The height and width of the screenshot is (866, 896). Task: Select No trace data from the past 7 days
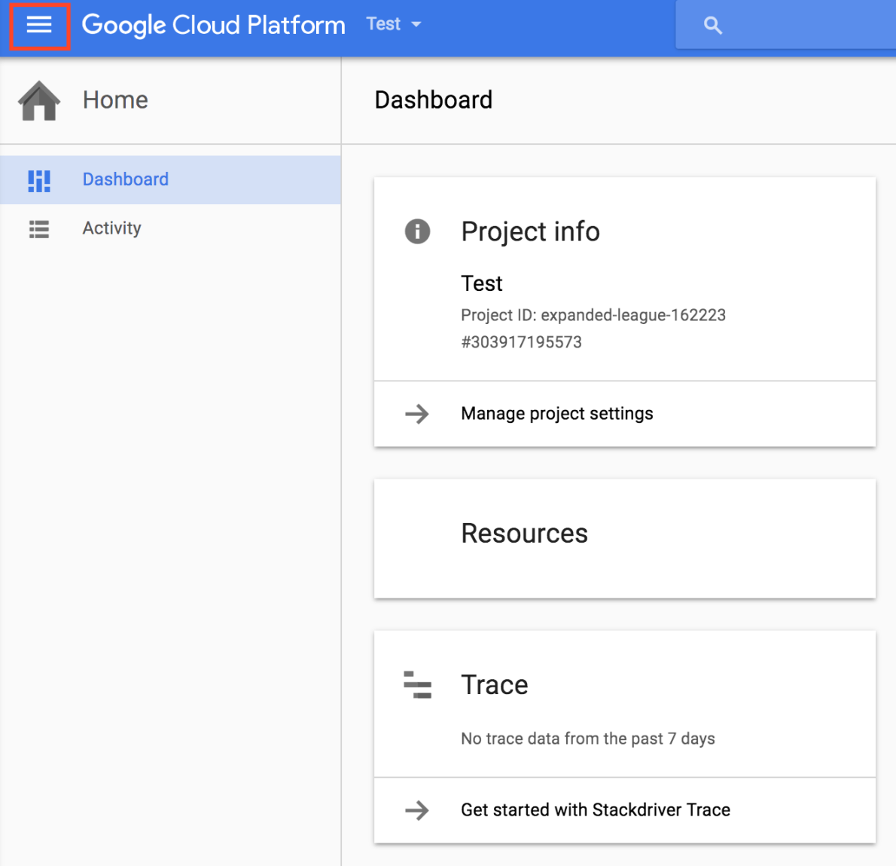(587, 739)
